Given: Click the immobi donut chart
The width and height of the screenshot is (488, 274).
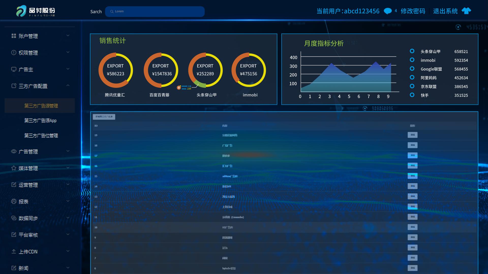Looking at the screenshot, I should click(249, 70).
